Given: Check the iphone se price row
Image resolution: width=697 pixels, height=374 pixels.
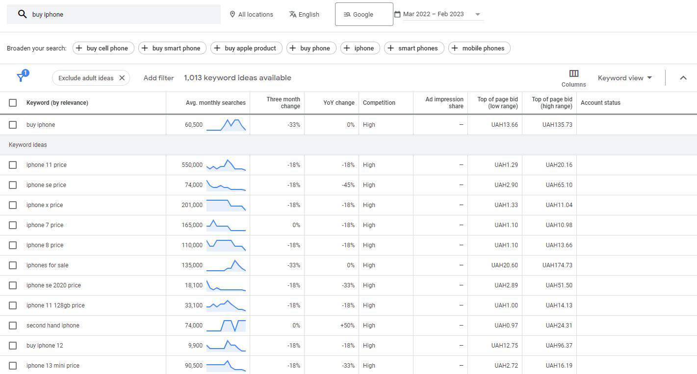Looking at the screenshot, I should coord(13,185).
